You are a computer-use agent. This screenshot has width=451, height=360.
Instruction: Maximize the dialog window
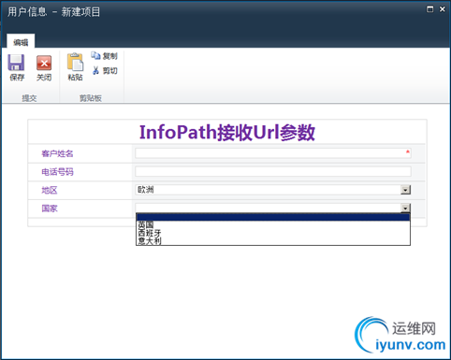429,9
